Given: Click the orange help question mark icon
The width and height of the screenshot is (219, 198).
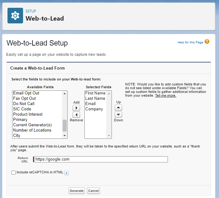Looking at the screenshot, I should (x=207, y=41).
